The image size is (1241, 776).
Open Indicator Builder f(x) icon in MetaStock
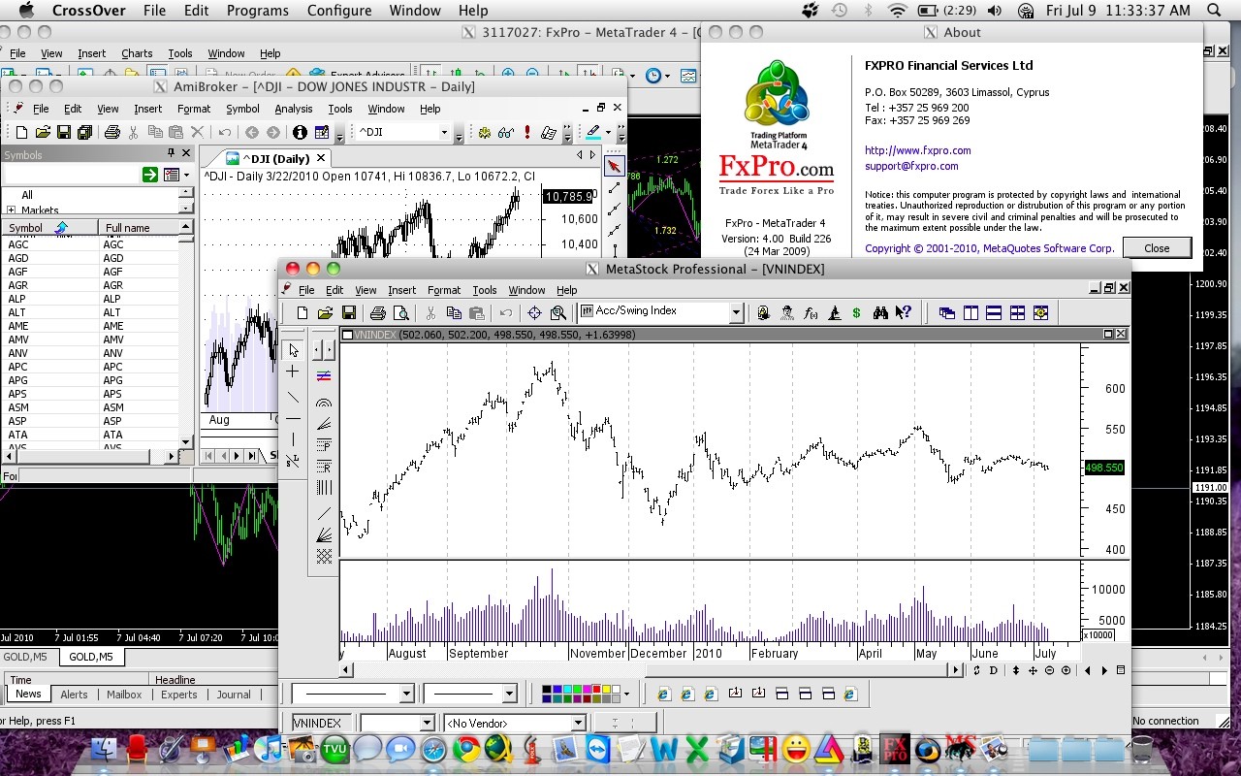coord(811,312)
